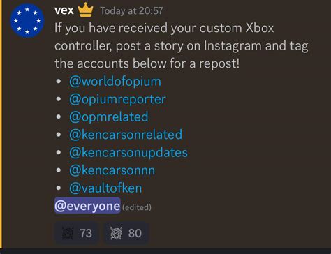Click the word Instagram in the message

(x=233, y=46)
